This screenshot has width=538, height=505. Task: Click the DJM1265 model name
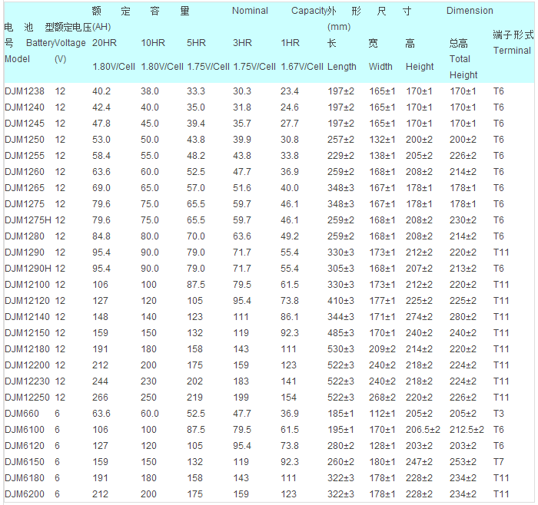[25, 188]
